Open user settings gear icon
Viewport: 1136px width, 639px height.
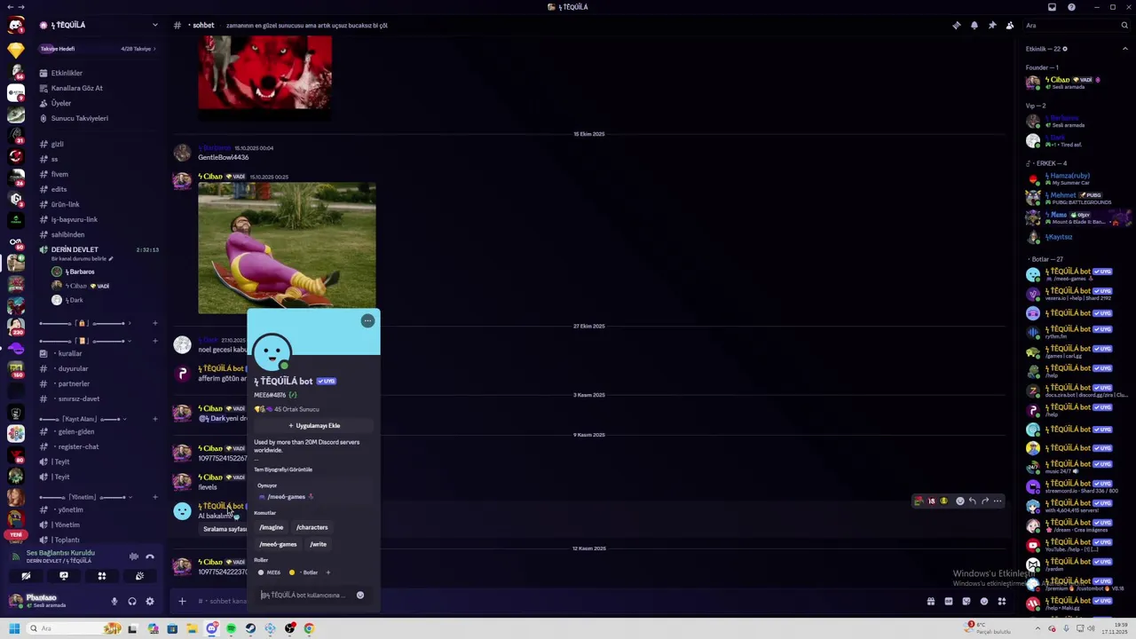[149, 601]
